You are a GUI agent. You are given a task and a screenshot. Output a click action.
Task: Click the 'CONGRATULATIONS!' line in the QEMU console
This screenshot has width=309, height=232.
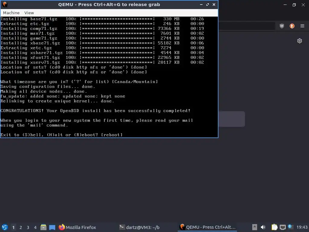(x=95, y=111)
